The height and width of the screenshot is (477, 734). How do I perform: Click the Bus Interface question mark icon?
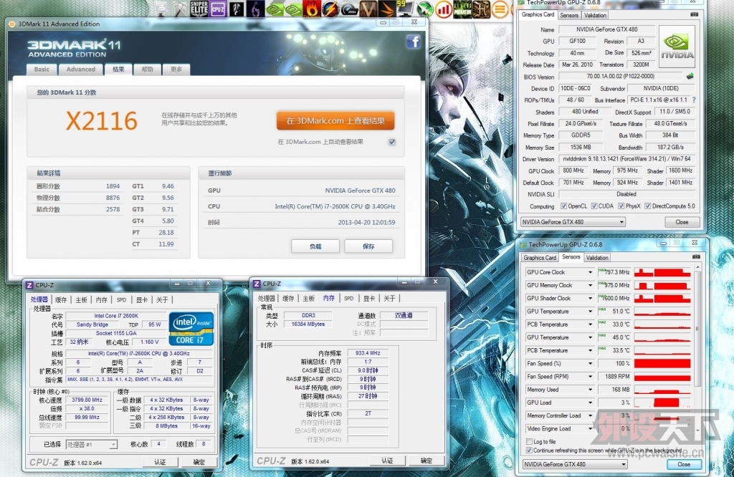click(x=694, y=100)
